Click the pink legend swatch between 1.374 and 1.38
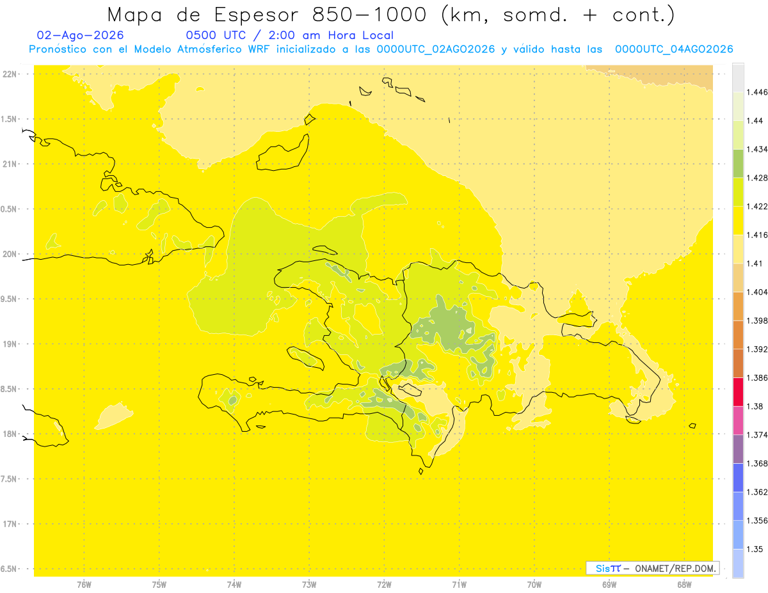768x593 pixels. click(738, 420)
